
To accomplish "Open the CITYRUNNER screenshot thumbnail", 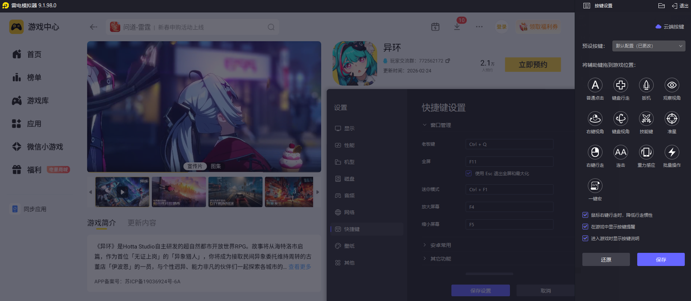I will pyautogui.click(x=235, y=192).
